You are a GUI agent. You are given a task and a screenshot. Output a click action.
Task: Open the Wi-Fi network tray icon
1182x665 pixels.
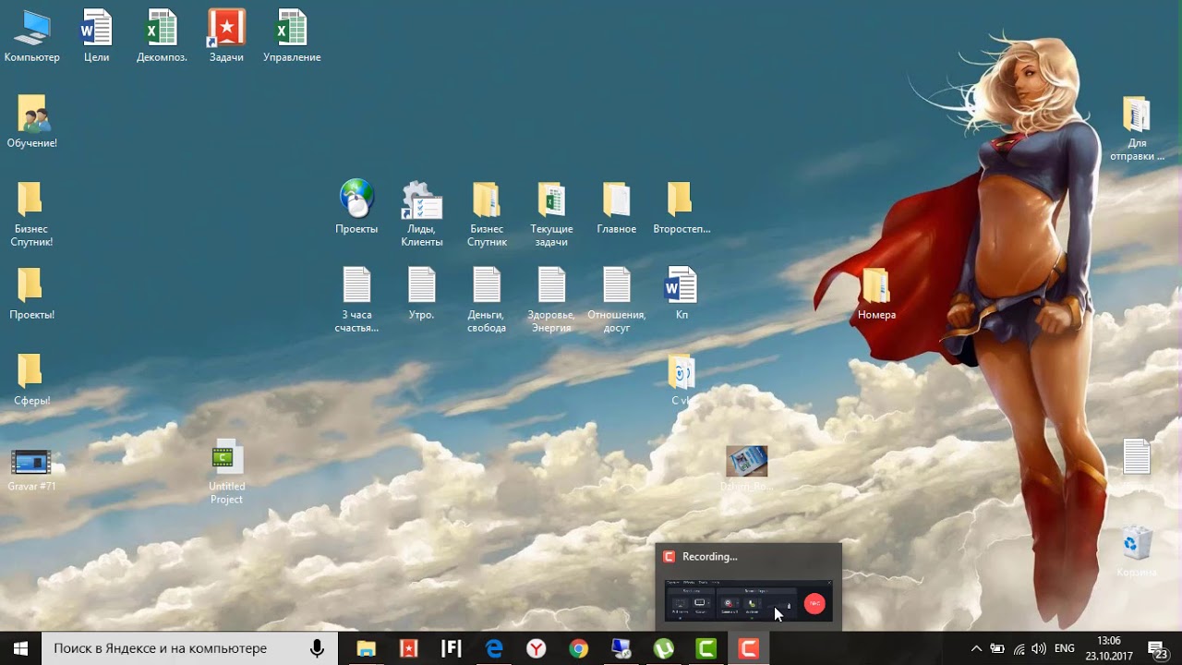(x=1019, y=648)
